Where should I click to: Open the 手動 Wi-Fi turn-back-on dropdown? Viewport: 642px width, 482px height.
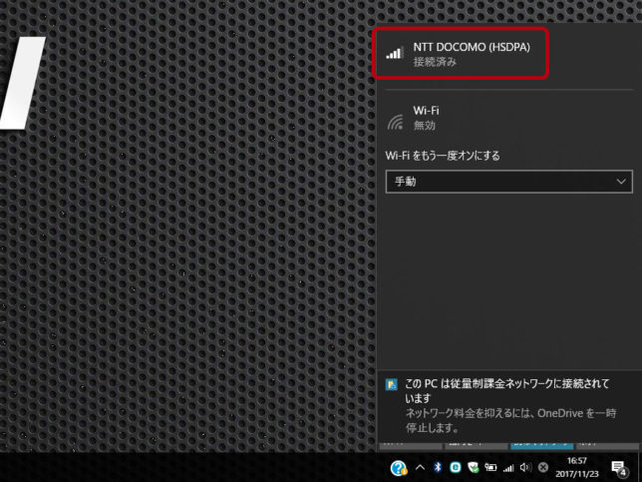(x=509, y=182)
